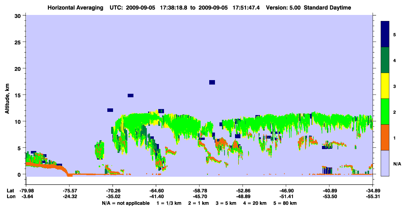Viewport: 414px width, 212px height.
Task: Click the longitude value -48.89
Action: (x=242, y=197)
